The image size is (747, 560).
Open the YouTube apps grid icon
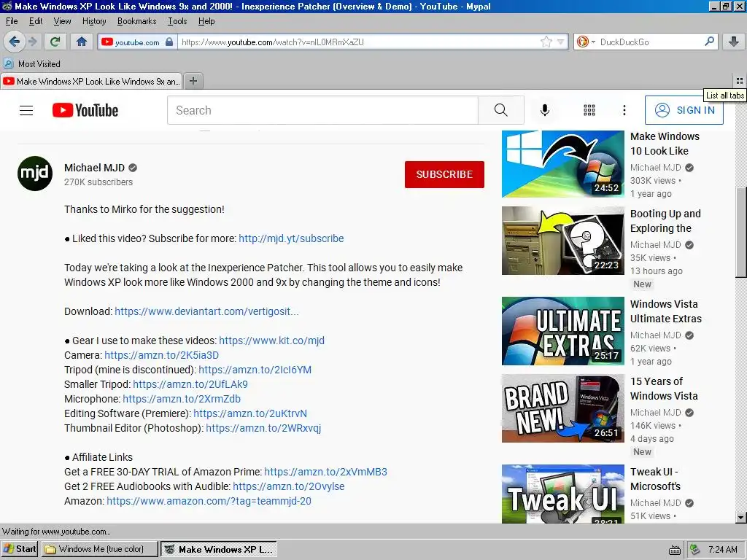589,111
